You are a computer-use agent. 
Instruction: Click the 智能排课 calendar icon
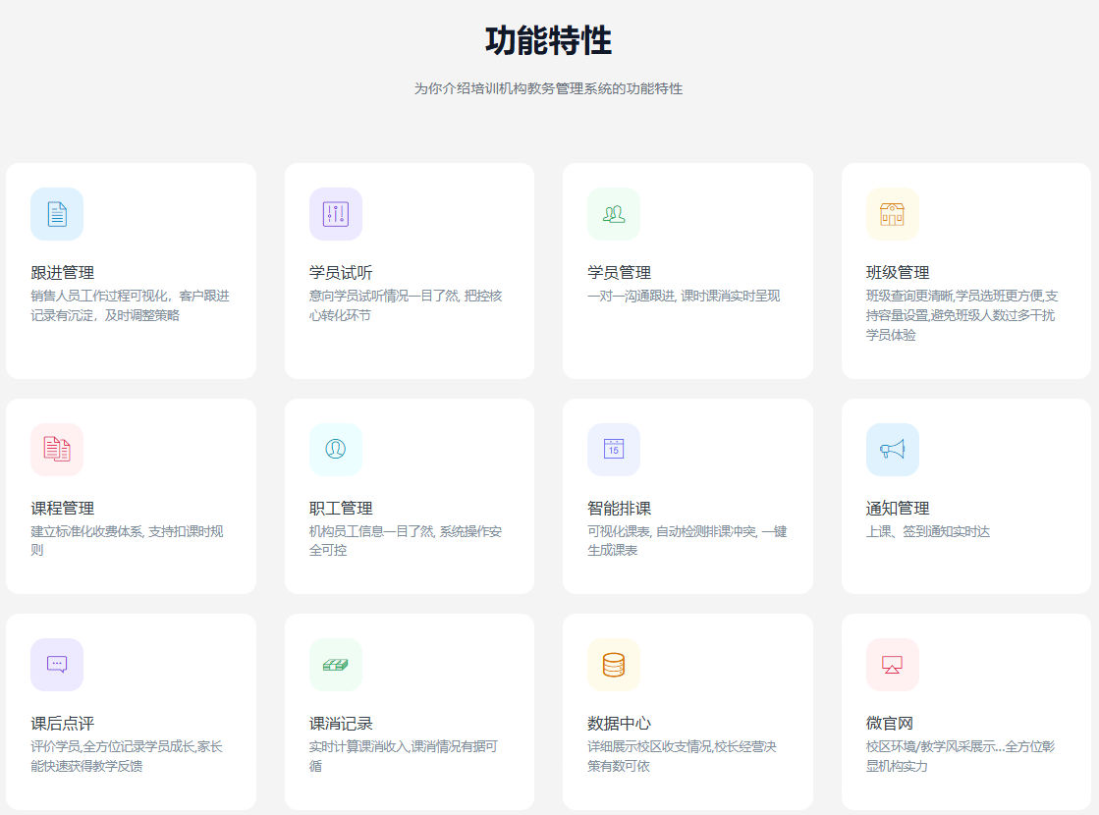[x=614, y=450]
